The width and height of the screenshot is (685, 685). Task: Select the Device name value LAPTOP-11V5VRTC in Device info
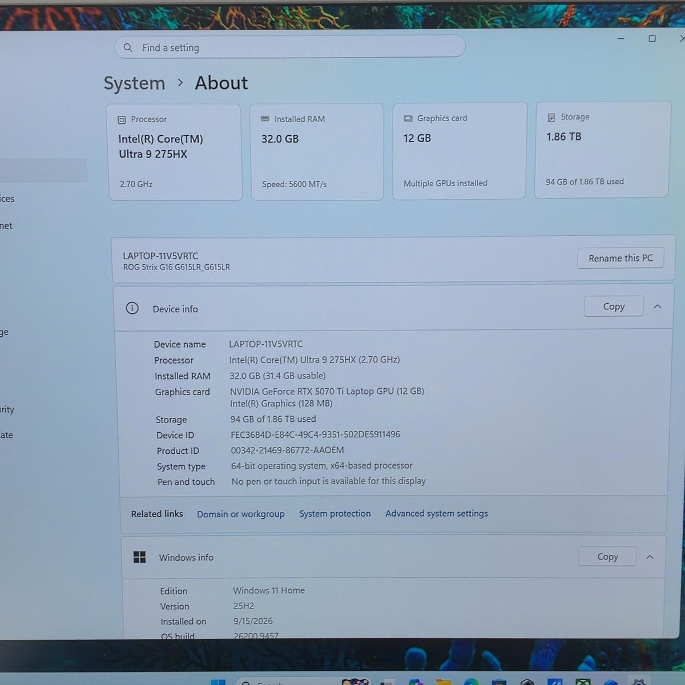[x=266, y=344]
